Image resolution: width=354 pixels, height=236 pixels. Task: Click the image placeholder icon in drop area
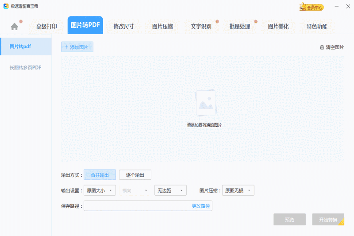click(x=206, y=103)
